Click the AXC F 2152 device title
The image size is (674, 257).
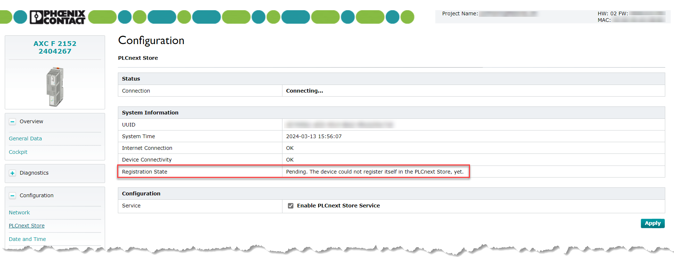pyautogui.click(x=55, y=47)
